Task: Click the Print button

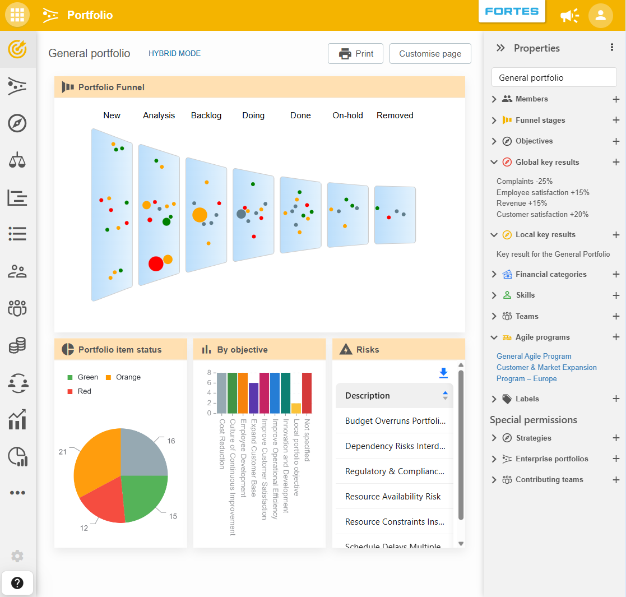Action: click(x=355, y=53)
